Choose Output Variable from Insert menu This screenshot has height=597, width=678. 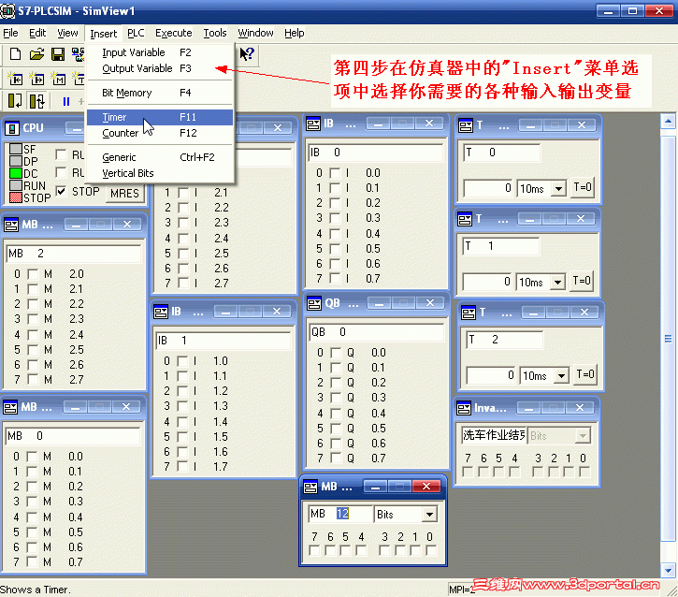pos(160,69)
